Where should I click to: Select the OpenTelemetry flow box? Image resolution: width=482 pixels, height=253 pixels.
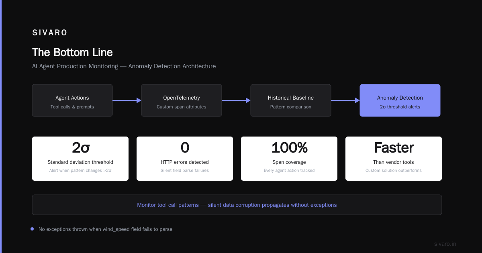182,100
